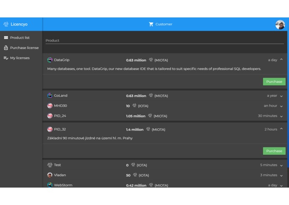Click the '30 minutes' duration
289x205 pixels.
(267, 116)
